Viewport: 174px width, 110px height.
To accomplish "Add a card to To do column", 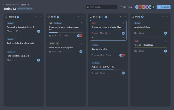I will coord(78,17).
